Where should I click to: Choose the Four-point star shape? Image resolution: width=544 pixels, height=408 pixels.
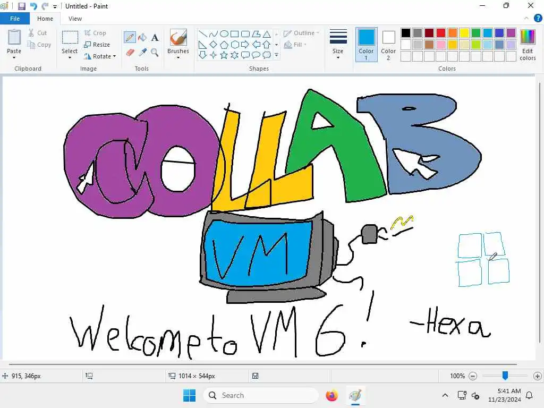[x=214, y=55]
